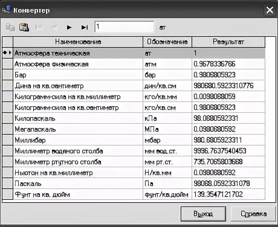
Task: Go to first record arrow
Action: [x=39, y=27]
